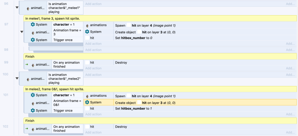Viewport: 298px width, 136px height.
Task: Select 'Animation frame = 0&1' condition
Action: pos(67,103)
